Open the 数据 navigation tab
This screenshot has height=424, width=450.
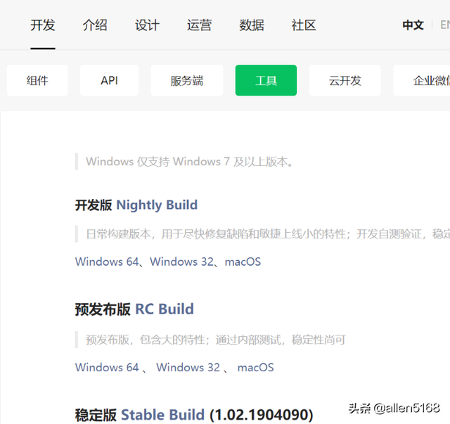(x=252, y=25)
